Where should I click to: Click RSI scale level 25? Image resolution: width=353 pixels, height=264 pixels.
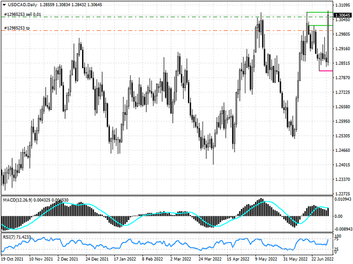336,249
